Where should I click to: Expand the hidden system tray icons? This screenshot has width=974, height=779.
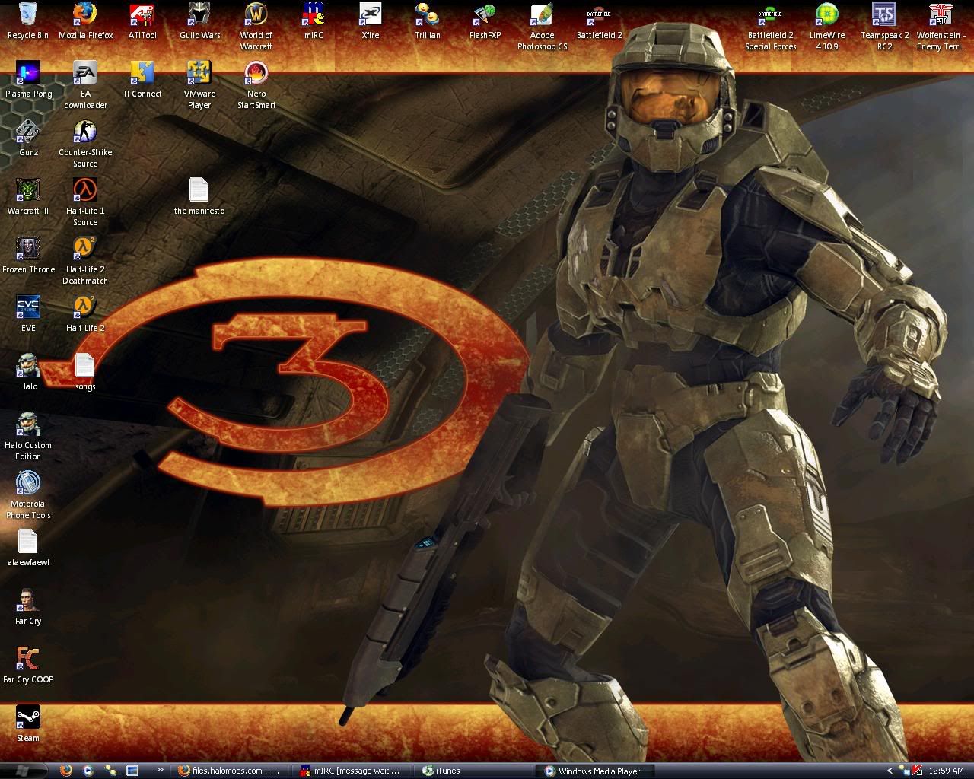[x=890, y=771]
